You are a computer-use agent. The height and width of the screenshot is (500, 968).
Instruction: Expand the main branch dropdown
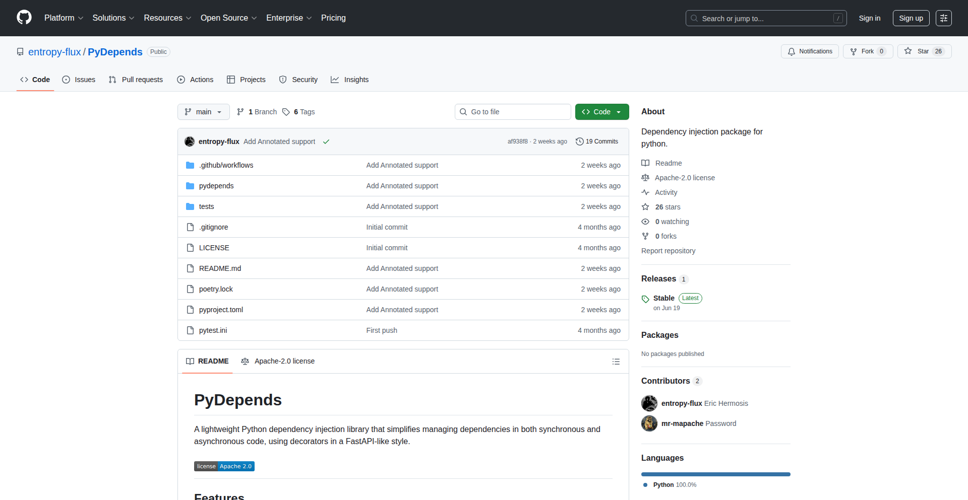point(203,112)
